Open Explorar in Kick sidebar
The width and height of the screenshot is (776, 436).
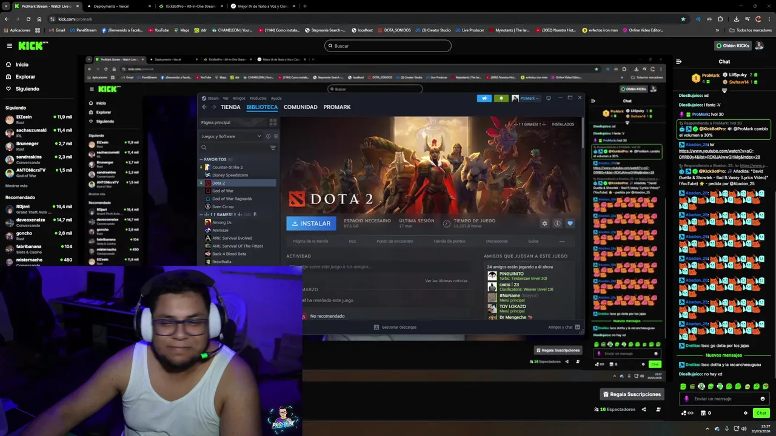[25, 77]
